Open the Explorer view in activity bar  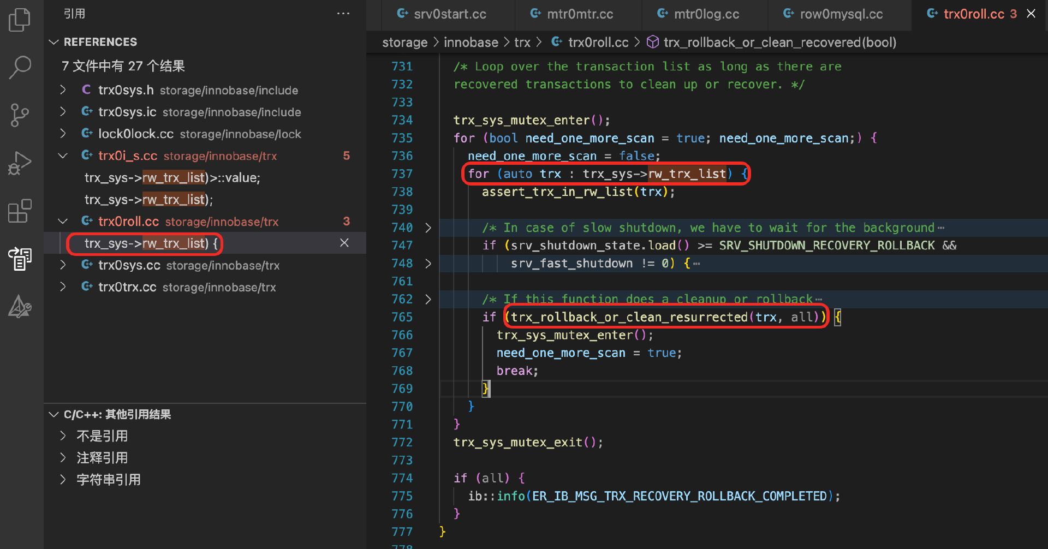point(20,20)
